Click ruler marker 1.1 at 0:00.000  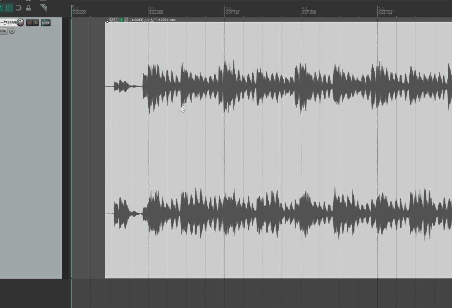click(x=79, y=10)
